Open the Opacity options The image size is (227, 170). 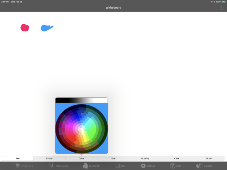[x=145, y=158]
